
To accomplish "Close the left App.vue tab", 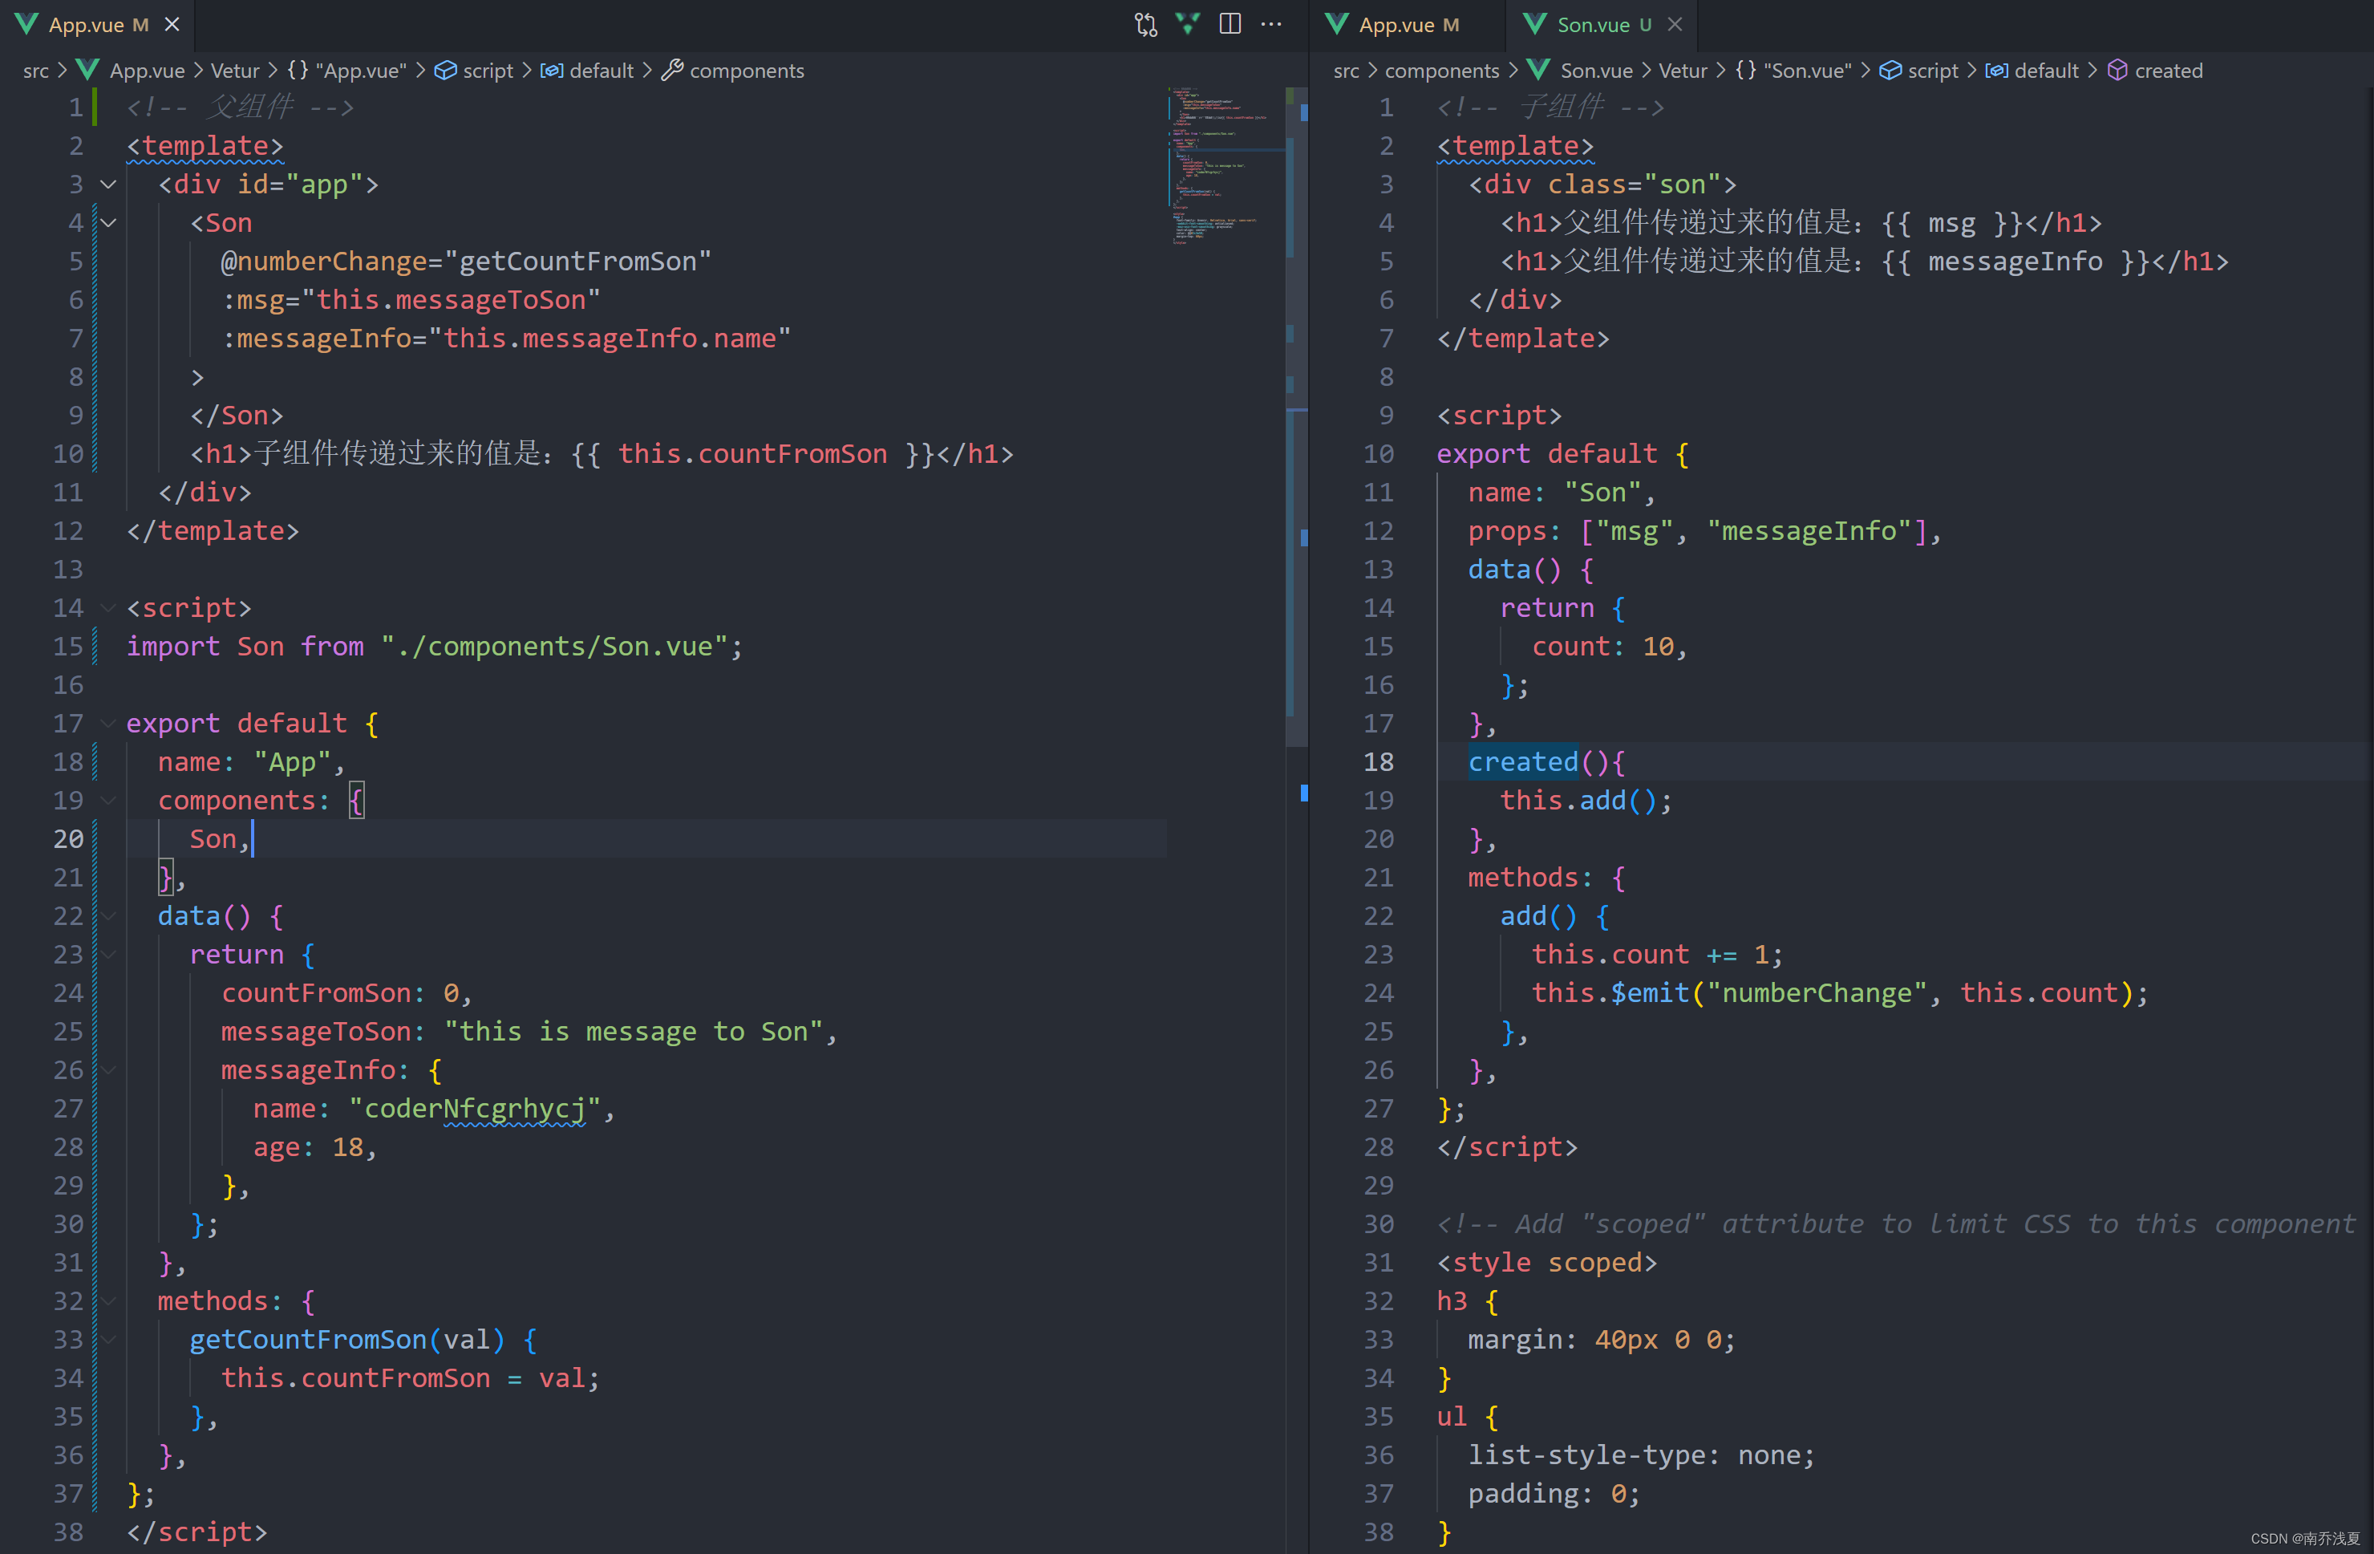I will 172,25.
